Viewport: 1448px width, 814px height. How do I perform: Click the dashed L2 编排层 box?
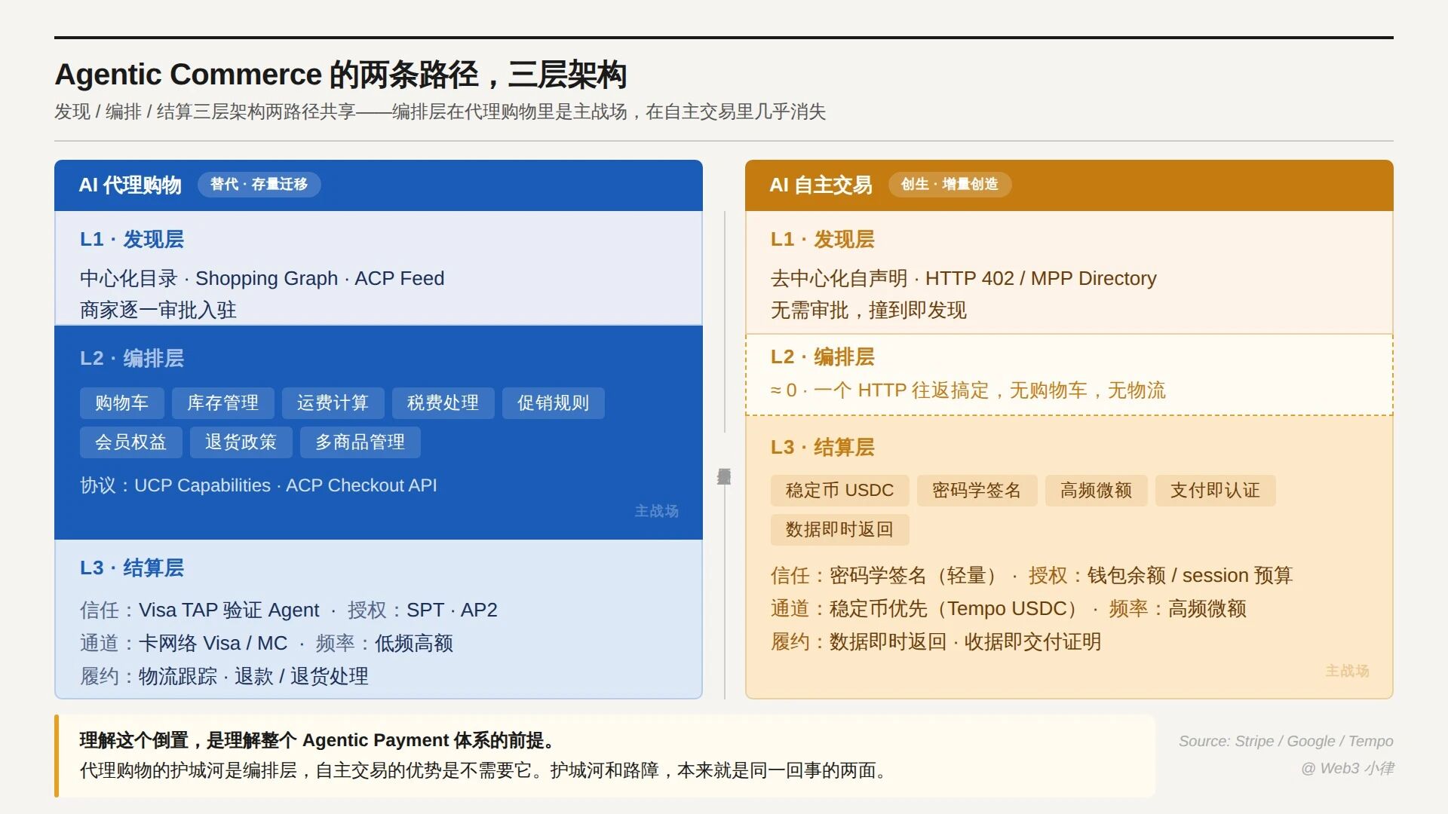[1069, 375]
